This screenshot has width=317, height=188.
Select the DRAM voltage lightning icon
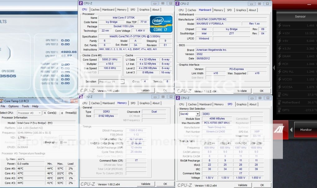(279, 56)
